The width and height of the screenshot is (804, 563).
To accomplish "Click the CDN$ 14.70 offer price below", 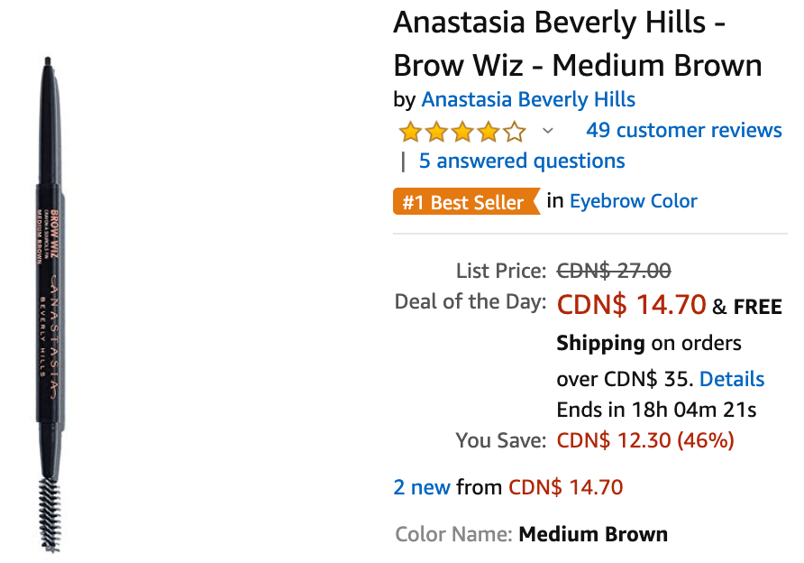I will click(565, 487).
